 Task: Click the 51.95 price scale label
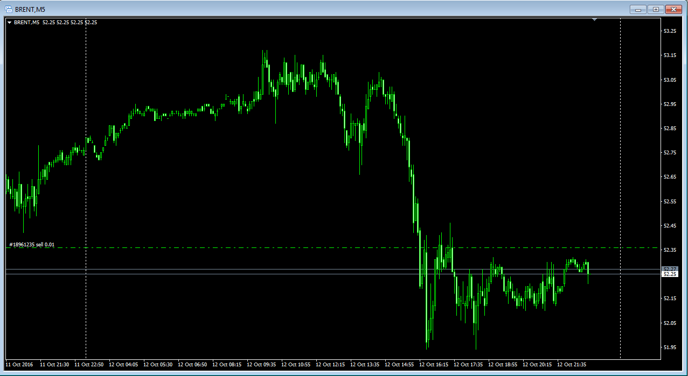(670, 347)
